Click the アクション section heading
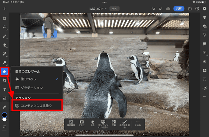This screenshot has width=209, height=137. (23, 98)
